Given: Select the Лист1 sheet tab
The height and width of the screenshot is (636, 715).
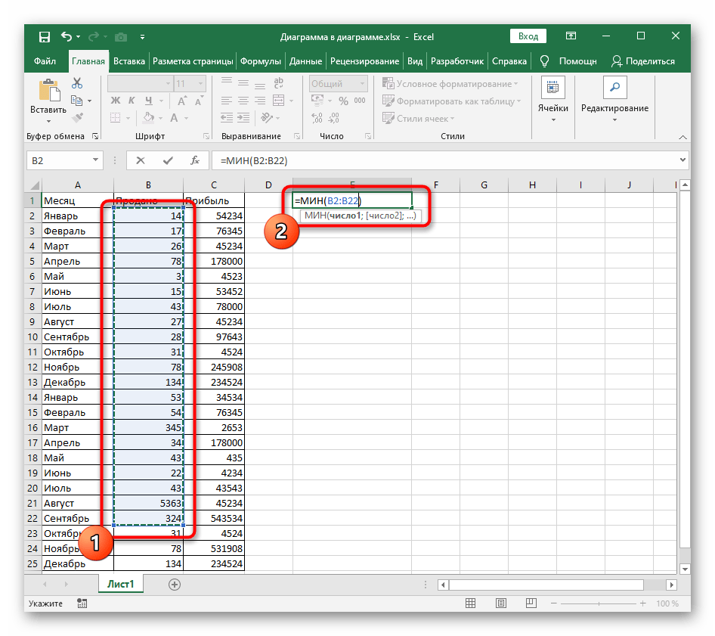Looking at the screenshot, I should click(121, 585).
